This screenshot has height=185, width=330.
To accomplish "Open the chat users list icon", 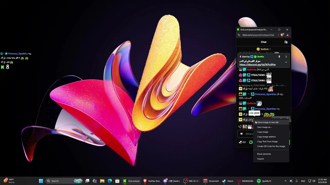I will point(286,42).
